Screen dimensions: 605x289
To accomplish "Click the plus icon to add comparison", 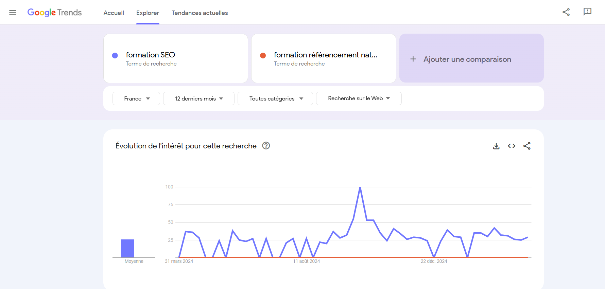I will [413, 59].
